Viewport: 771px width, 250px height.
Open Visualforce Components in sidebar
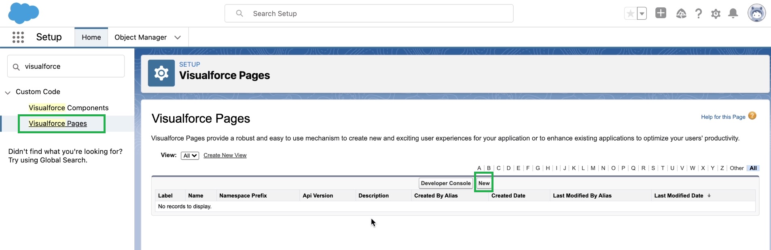tap(69, 108)
